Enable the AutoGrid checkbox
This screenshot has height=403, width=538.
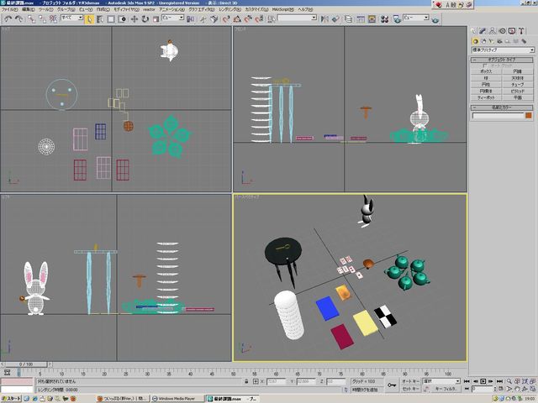484,65
